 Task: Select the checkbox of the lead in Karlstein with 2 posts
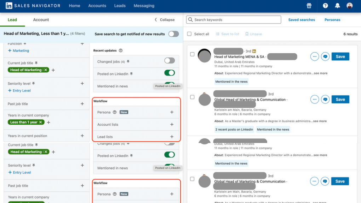[x=192, y=97]
